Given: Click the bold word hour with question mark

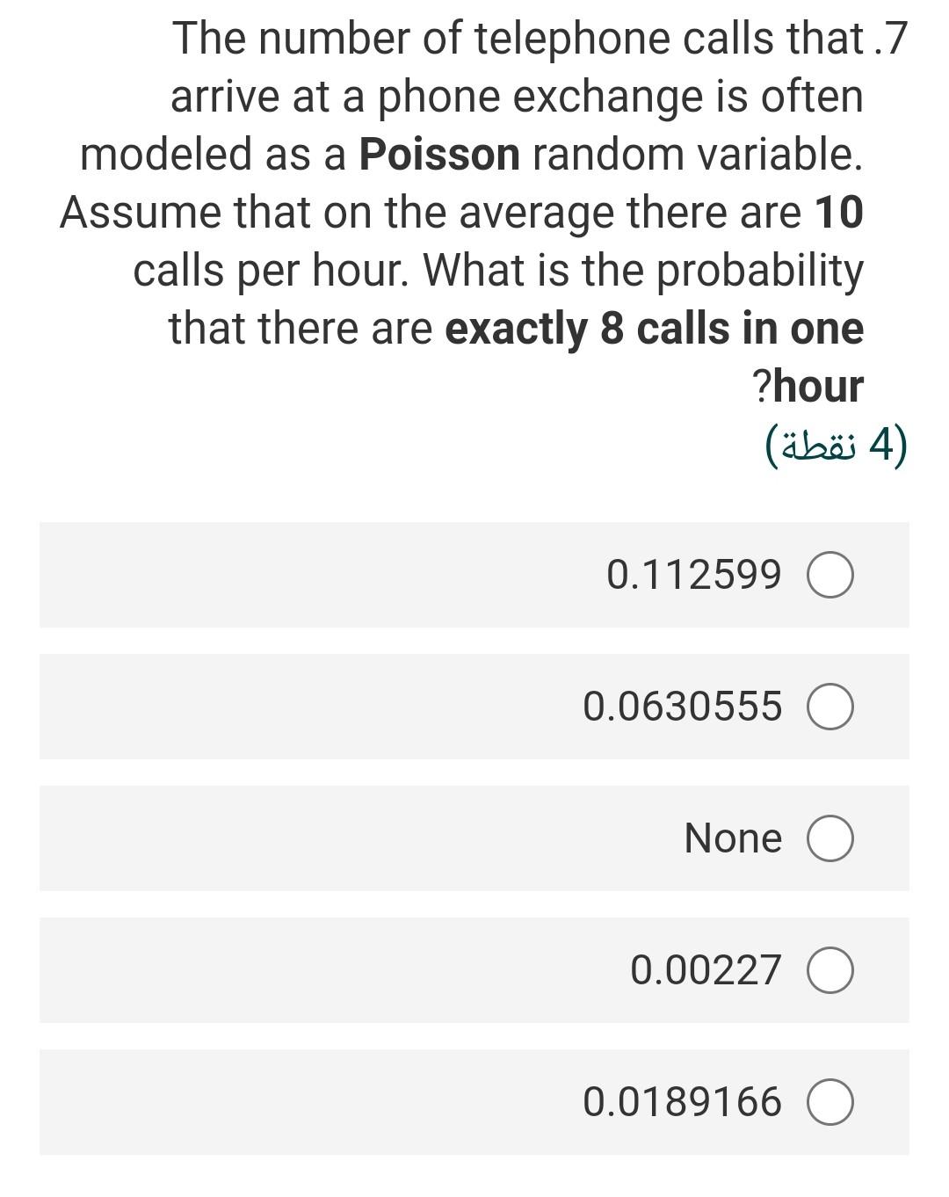Looking at the screenshot, I should click(808, 387).
